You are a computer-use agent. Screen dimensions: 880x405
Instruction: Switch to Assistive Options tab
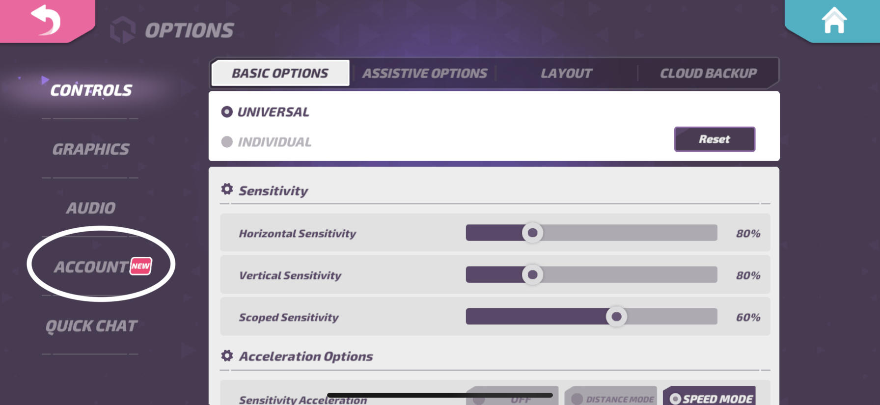point(425,73)
